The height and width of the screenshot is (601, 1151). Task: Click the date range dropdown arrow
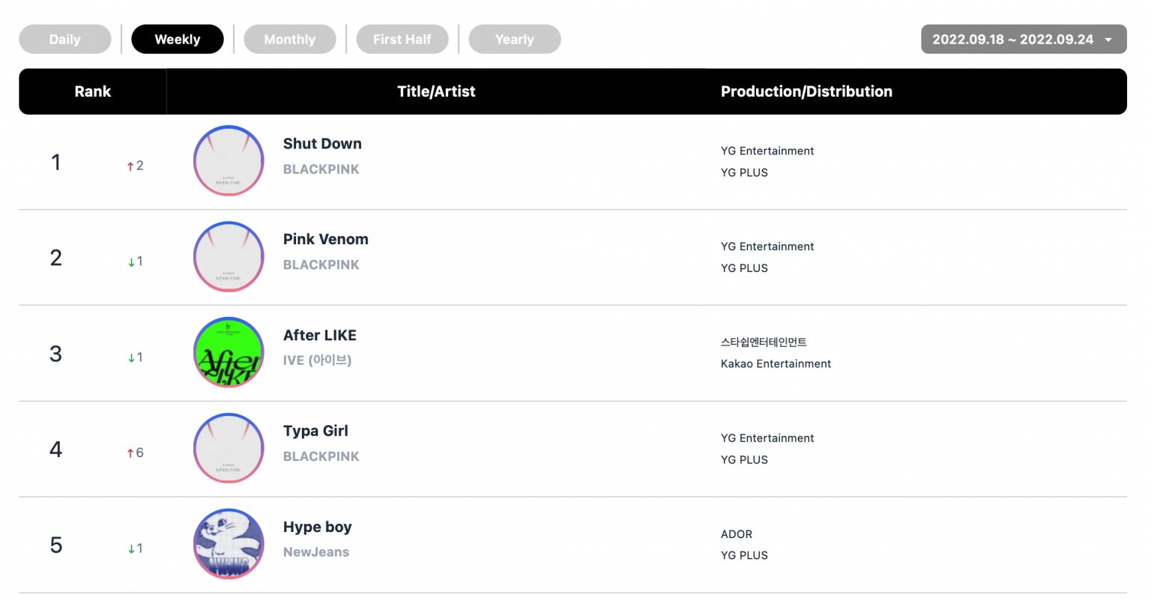[x=1108, y=40]
